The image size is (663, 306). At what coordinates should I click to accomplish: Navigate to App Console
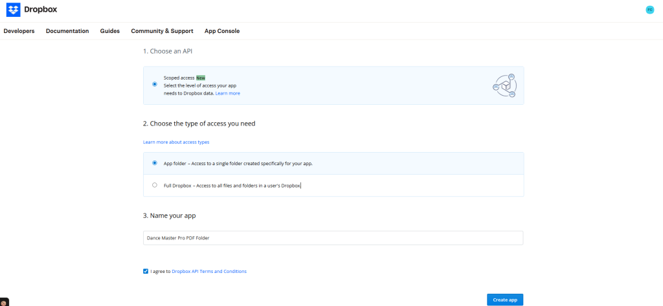(221, 31)
